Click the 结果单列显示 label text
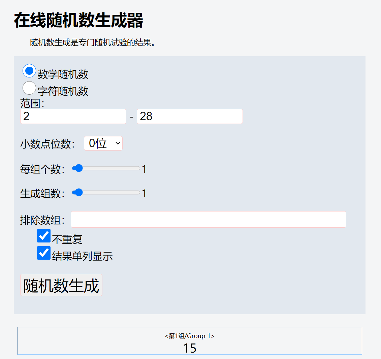 click(x=83, y=256)
